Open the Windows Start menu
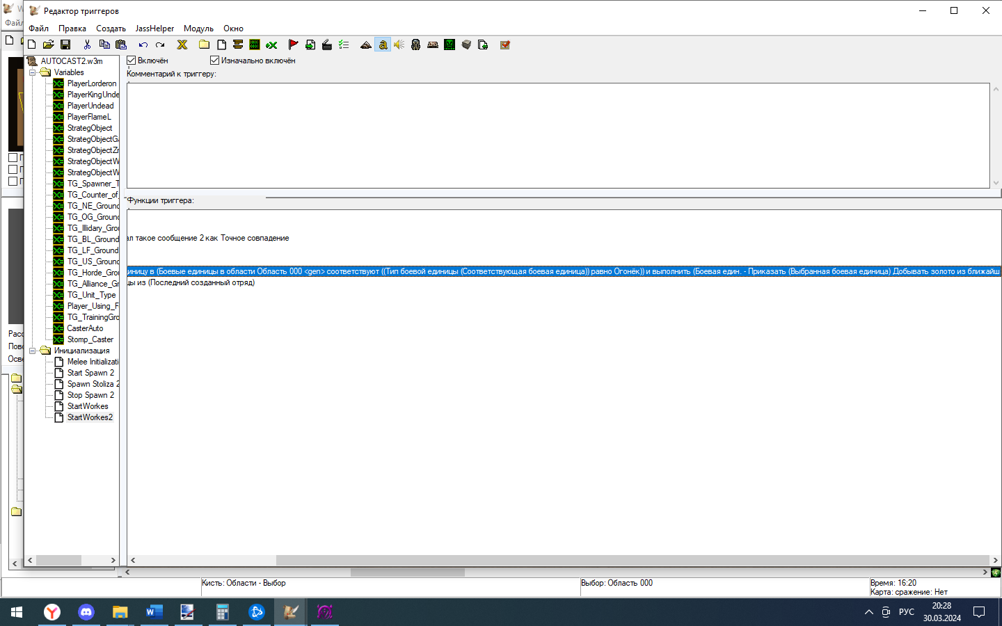 click(17, 612)
